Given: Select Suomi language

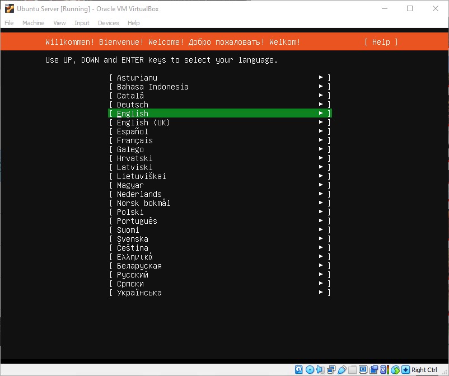Looking at the screenshot, I should point(219,230).
